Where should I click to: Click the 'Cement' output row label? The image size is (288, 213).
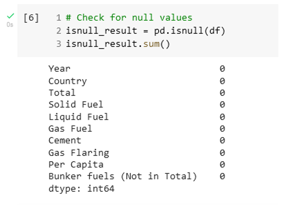(65, 140)
